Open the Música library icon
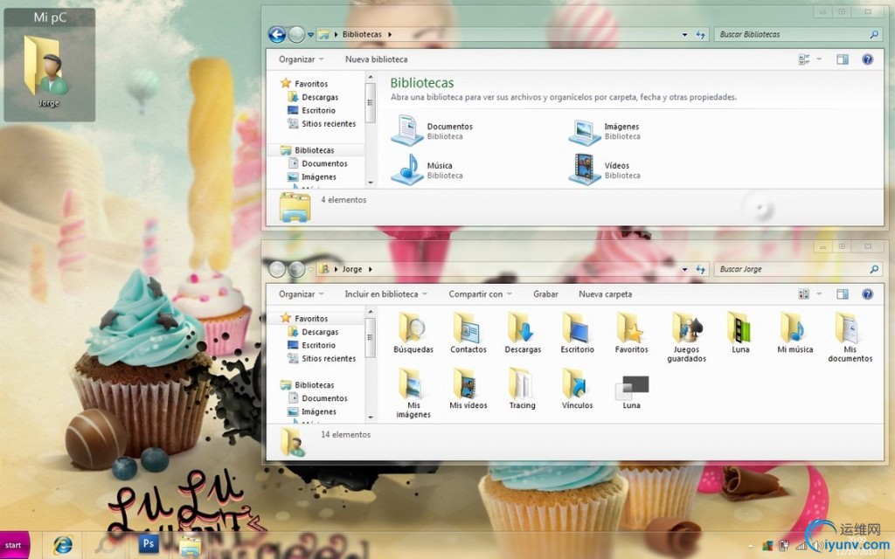895x559 pixels. coord(407,169)
